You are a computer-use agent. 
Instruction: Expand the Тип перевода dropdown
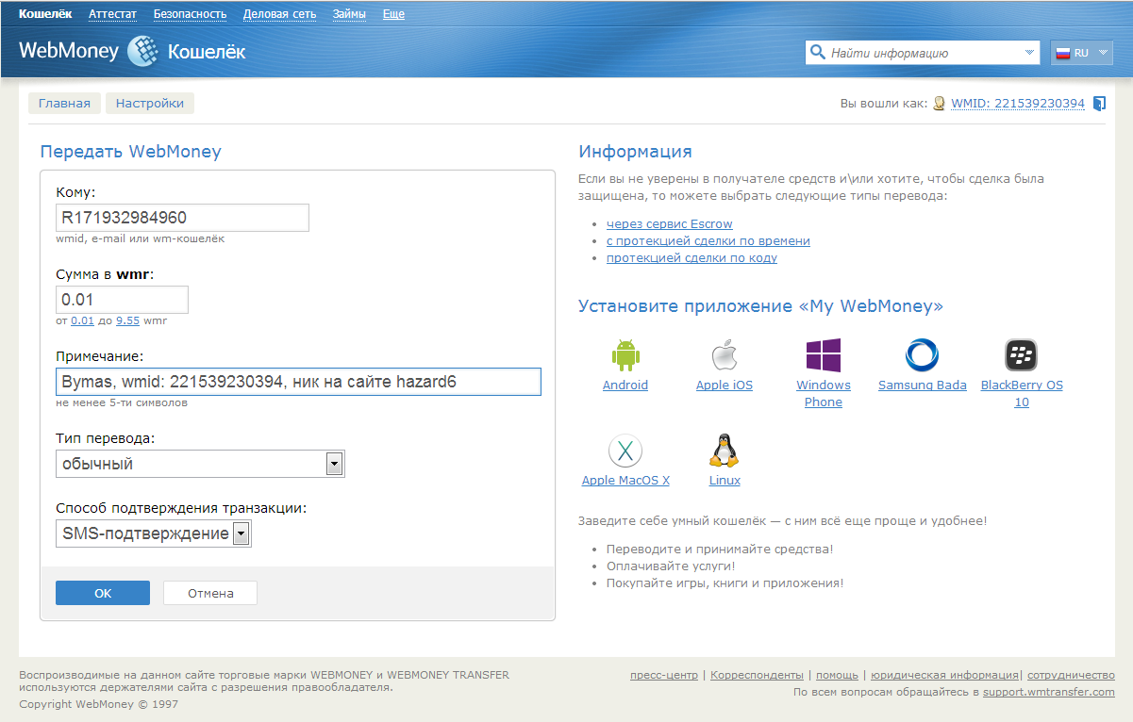point(333,464)
